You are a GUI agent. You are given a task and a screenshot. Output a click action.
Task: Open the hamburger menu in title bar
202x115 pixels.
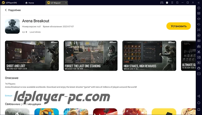click(x=172, y=2)
